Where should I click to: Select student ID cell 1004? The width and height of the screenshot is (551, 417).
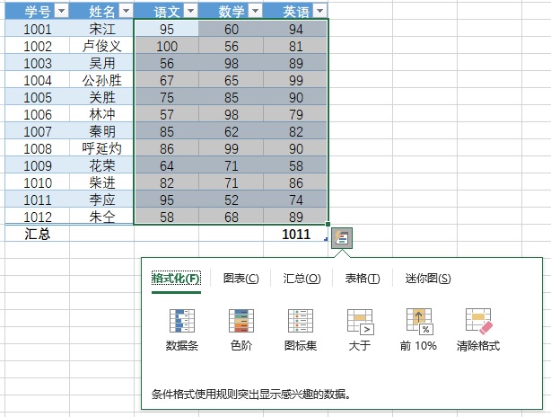(38, 80)
